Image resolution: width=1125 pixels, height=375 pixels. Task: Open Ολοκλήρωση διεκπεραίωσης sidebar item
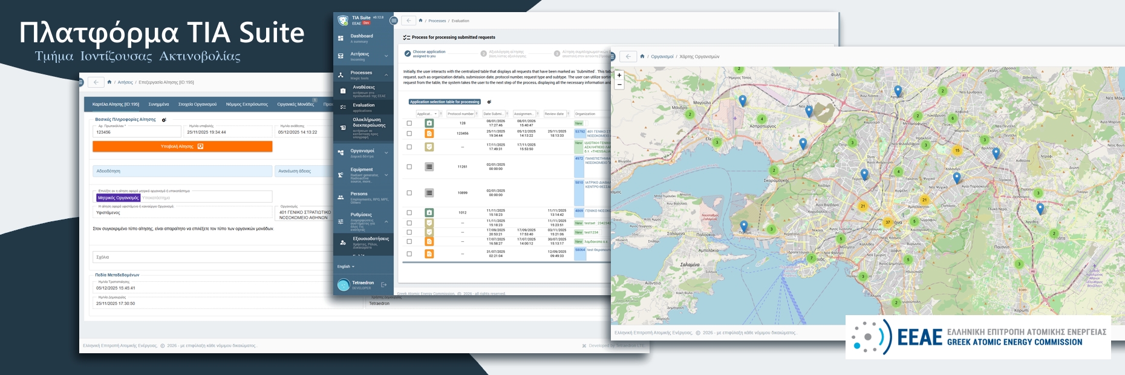click(363, 128)
